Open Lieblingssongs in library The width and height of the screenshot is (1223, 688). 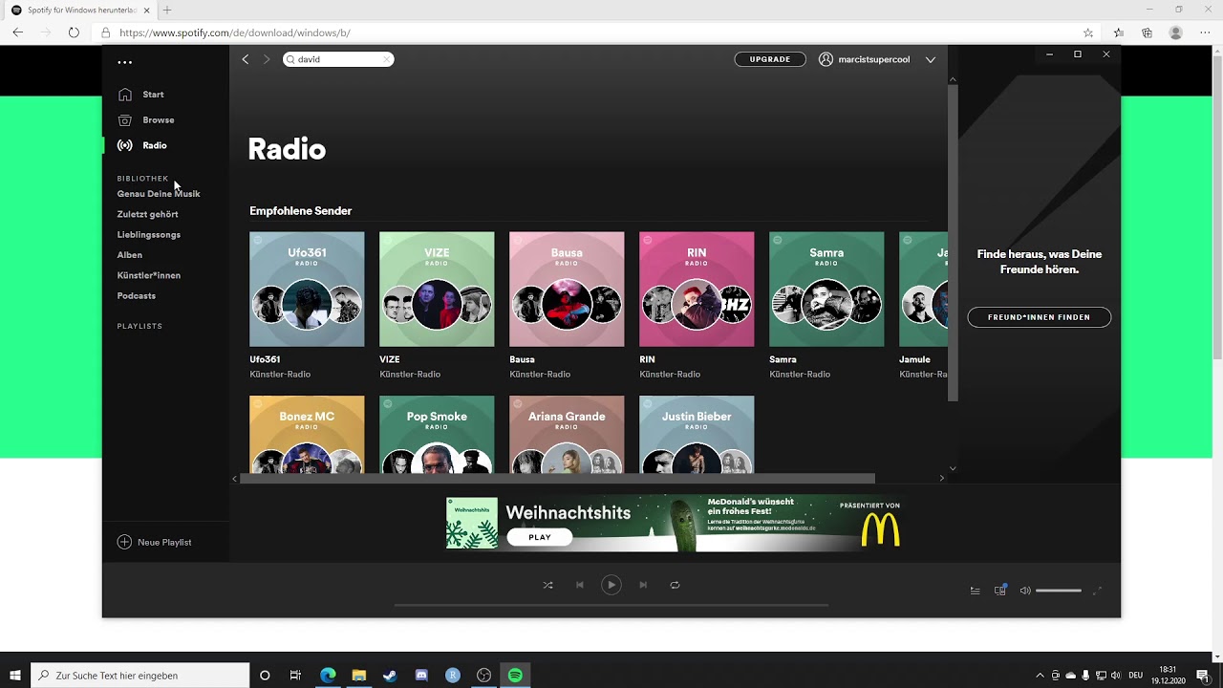[x=149, y=235]
